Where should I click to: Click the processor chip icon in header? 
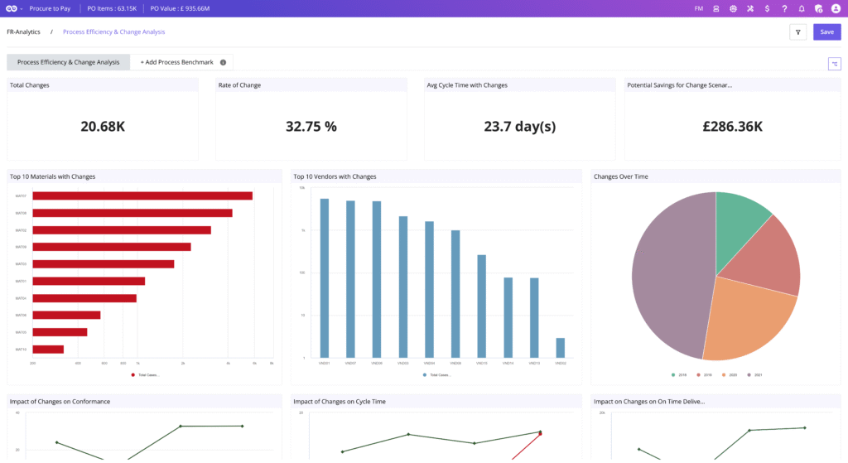point(733,8)
